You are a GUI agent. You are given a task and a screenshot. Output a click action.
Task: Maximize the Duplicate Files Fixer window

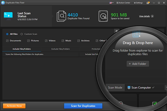[x=159, y=3]
